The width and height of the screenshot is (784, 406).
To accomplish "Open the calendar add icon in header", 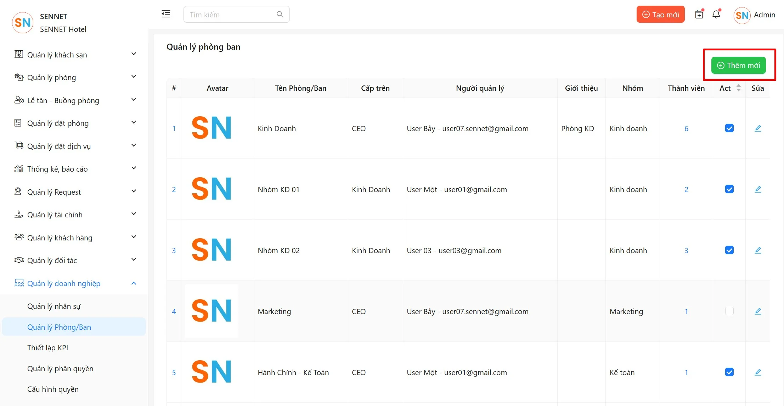I will click(699, 15).
